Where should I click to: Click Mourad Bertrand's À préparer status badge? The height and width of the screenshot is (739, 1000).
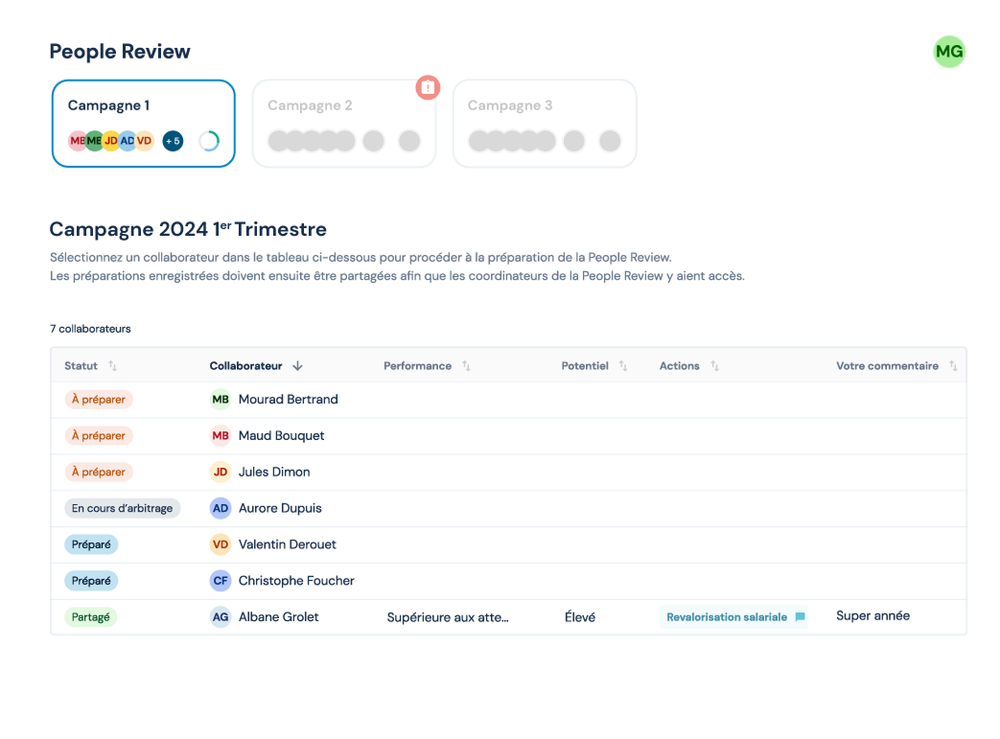tap(99, 400)
